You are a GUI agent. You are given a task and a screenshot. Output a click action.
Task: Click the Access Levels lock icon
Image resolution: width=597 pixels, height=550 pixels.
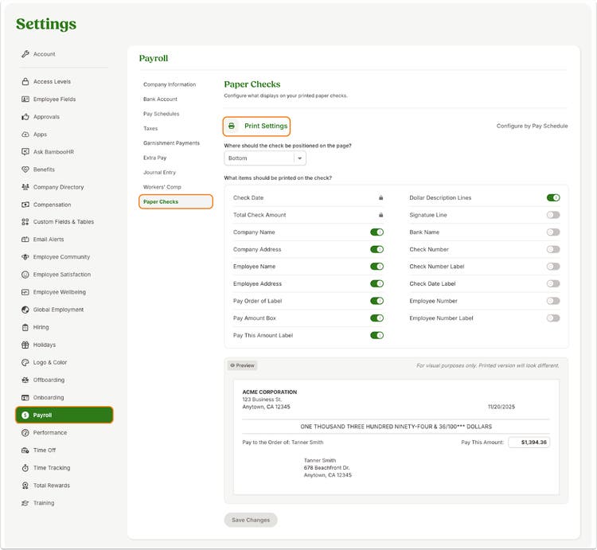point(25,81)
